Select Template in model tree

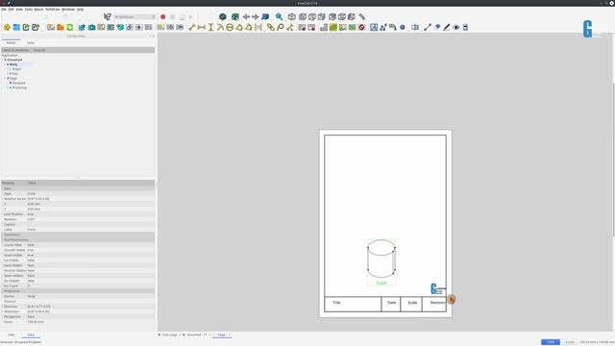pyautogui.click(x=18, y=83)
